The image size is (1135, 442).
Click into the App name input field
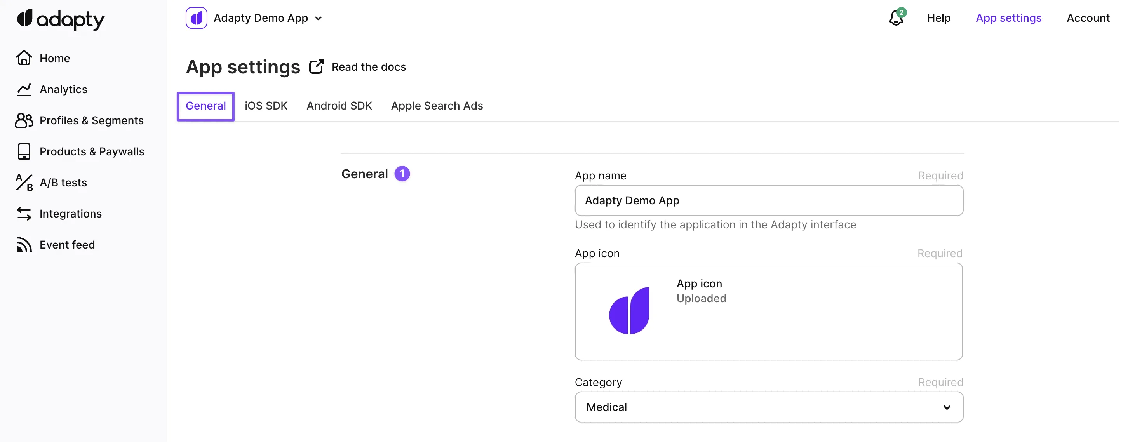[x=768, y=200]
